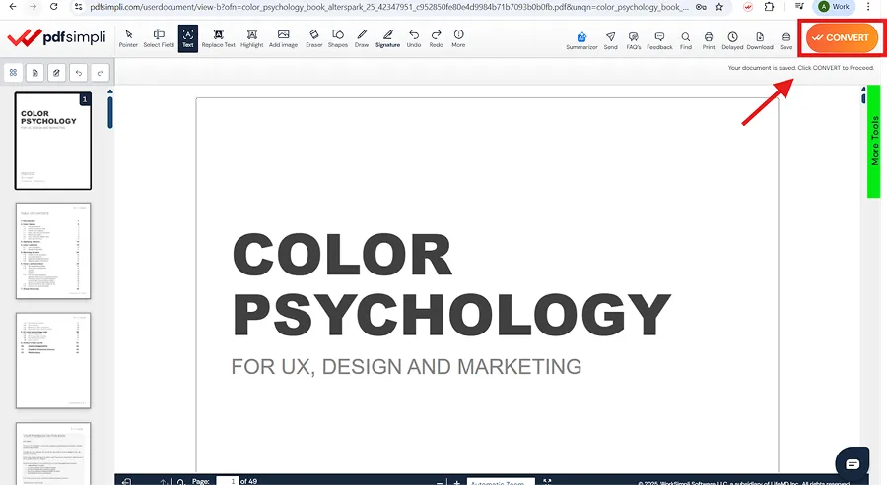Open the Signature tool
The image size is (887, 485).
click(x=387, y=38)
